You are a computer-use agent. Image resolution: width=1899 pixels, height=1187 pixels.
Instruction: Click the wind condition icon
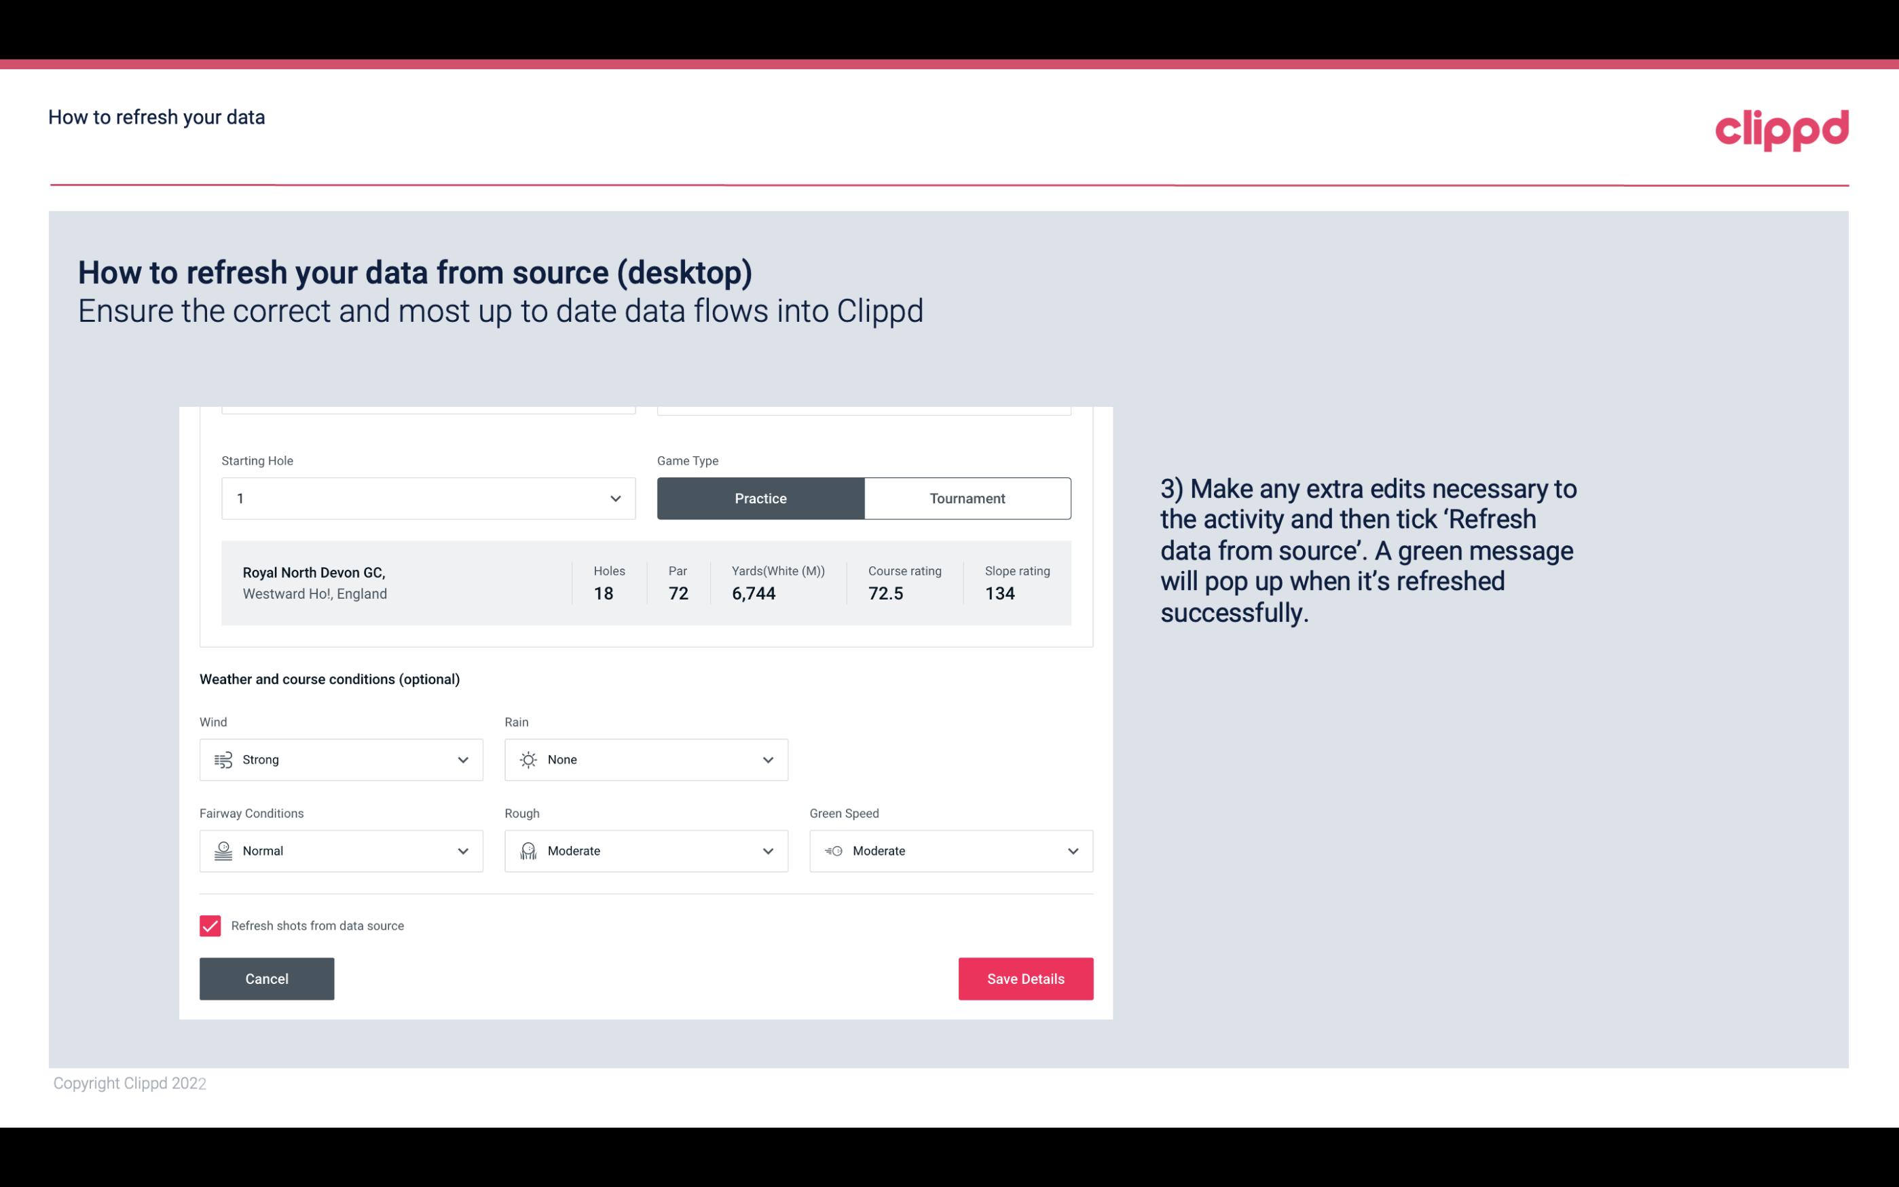tap(221, 759)
